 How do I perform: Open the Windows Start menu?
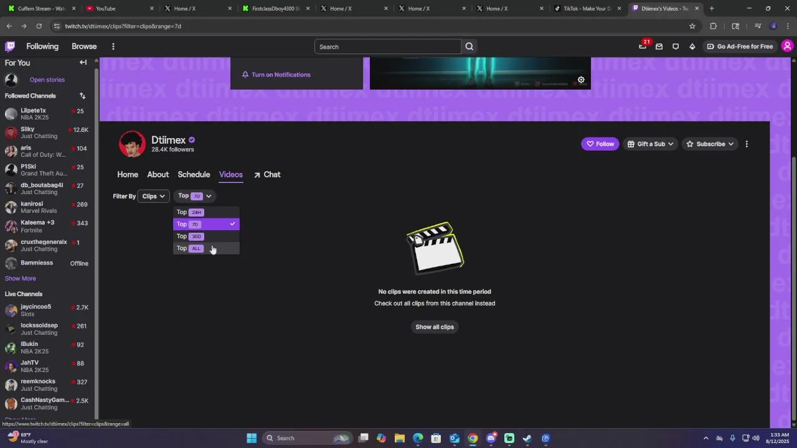pyautogui.click(x=252, y=438)
